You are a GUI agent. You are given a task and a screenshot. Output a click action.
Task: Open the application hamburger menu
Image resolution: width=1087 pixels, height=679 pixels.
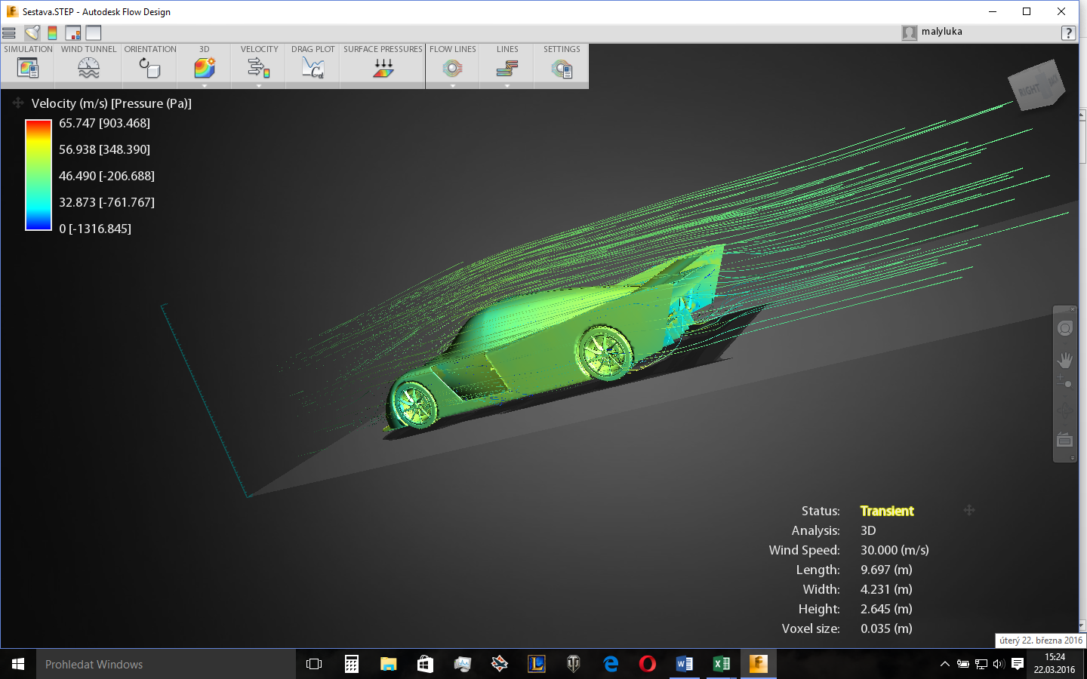pyautogui.click(x=9, y=32)
